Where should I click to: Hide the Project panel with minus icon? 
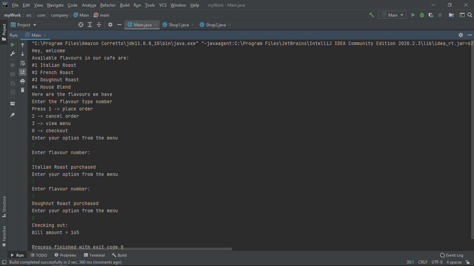tap(119, 25)
